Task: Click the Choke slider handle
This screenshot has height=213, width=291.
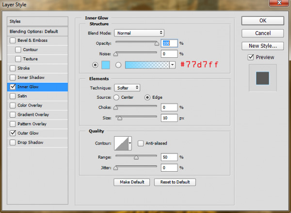Action: (x=115, y=107)
